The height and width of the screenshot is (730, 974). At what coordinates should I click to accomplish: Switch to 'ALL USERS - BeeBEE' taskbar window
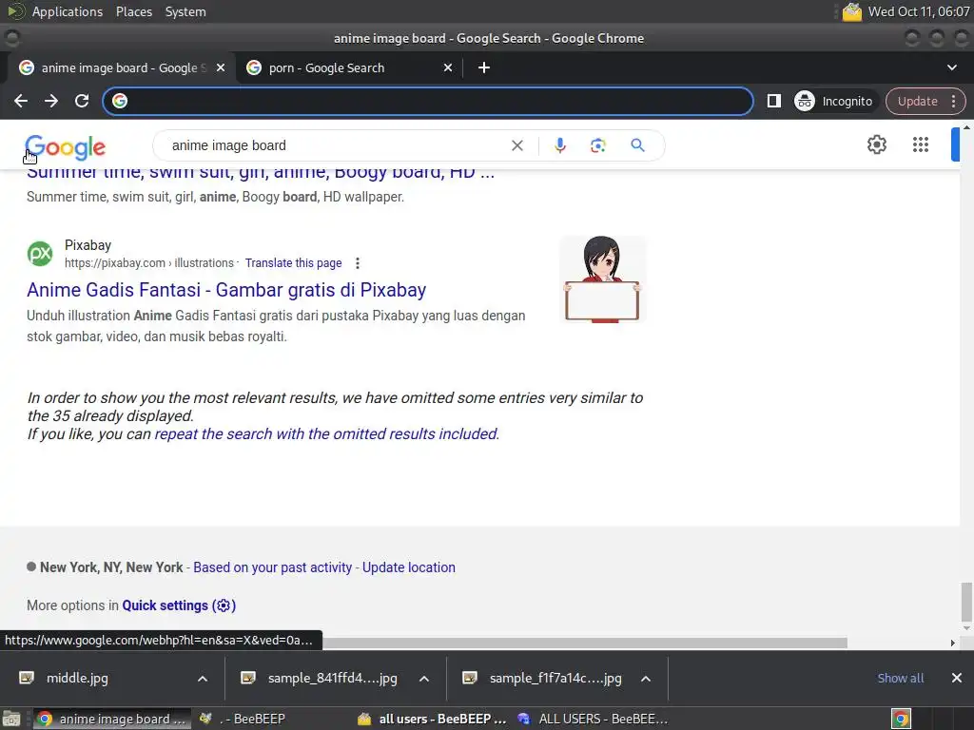click(x=594, y=719)
